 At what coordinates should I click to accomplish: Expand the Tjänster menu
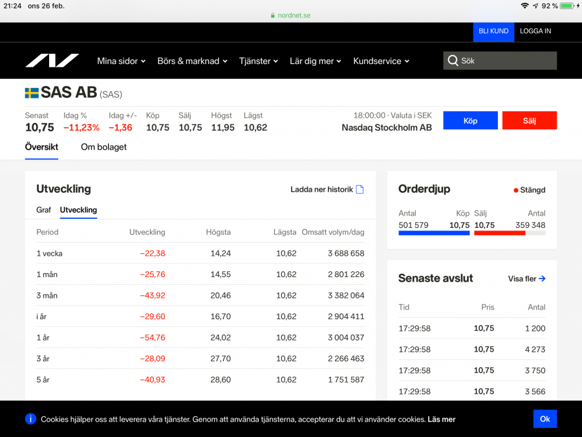click(x=258, y=61)
